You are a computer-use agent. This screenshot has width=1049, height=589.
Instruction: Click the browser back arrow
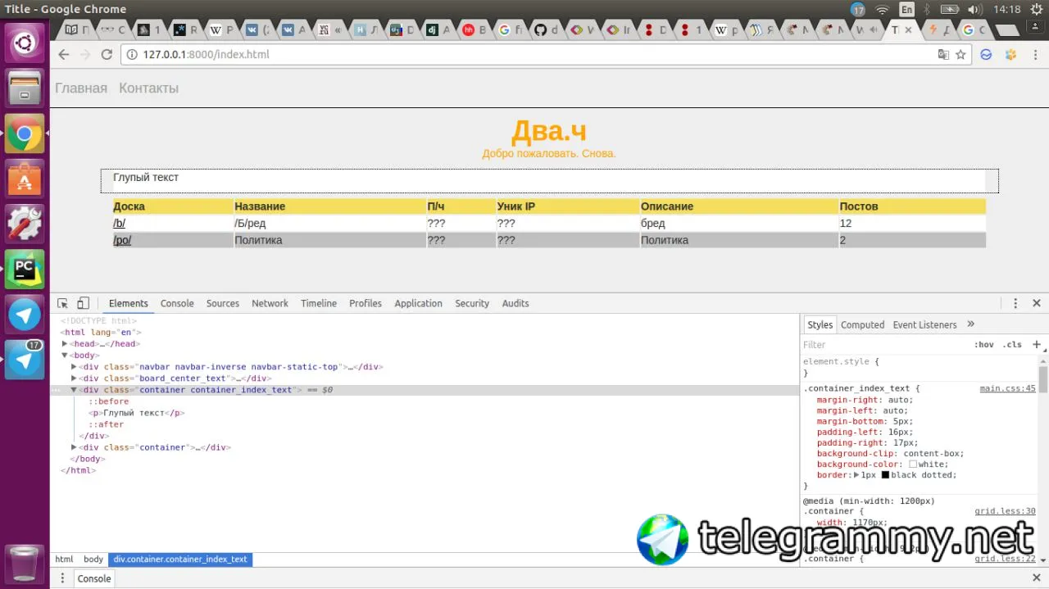pos(64,54)
